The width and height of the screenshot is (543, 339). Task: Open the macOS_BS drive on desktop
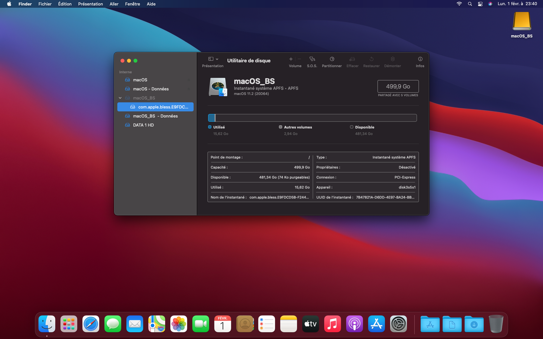tap(522, 21)
